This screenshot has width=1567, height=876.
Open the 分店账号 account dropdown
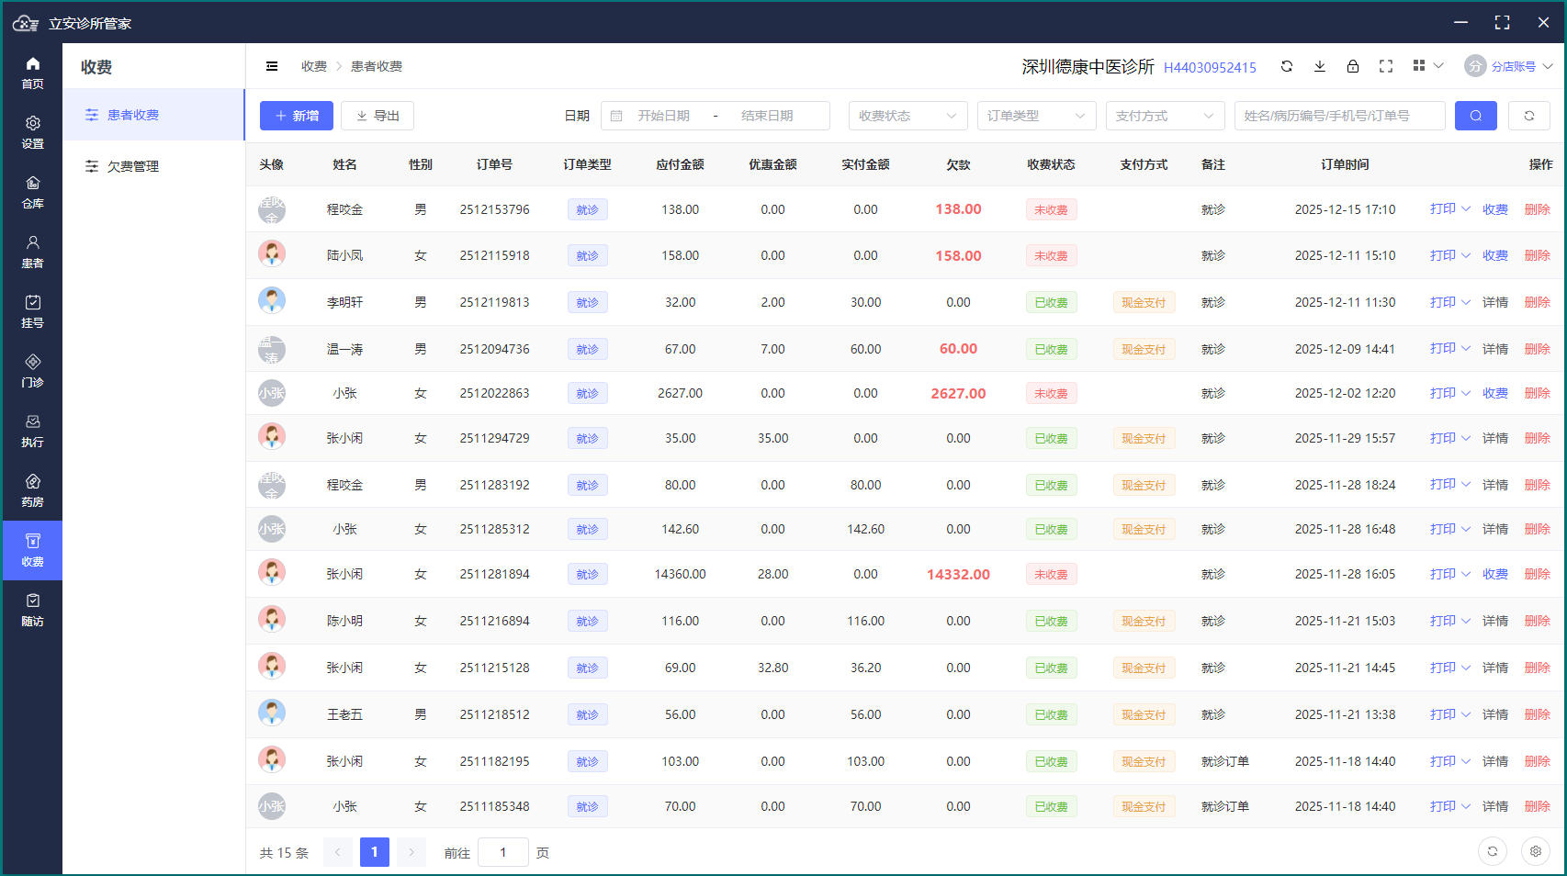tap(1509, 66)
